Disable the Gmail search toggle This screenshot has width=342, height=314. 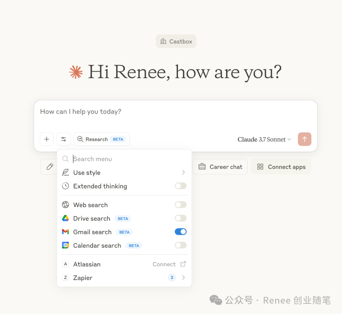pos(180,232)
